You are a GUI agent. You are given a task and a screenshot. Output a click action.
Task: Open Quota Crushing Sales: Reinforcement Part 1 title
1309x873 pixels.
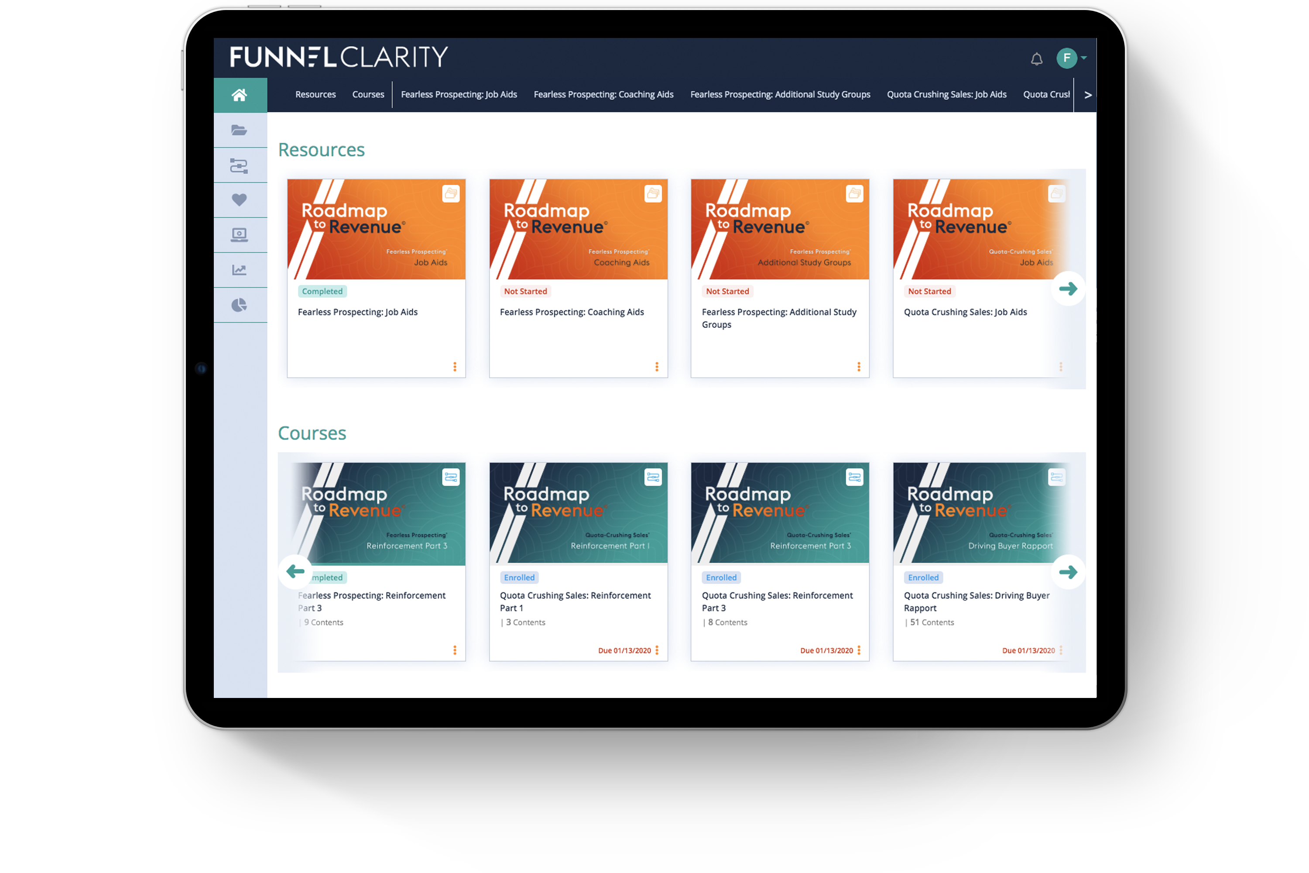[575, 602]
